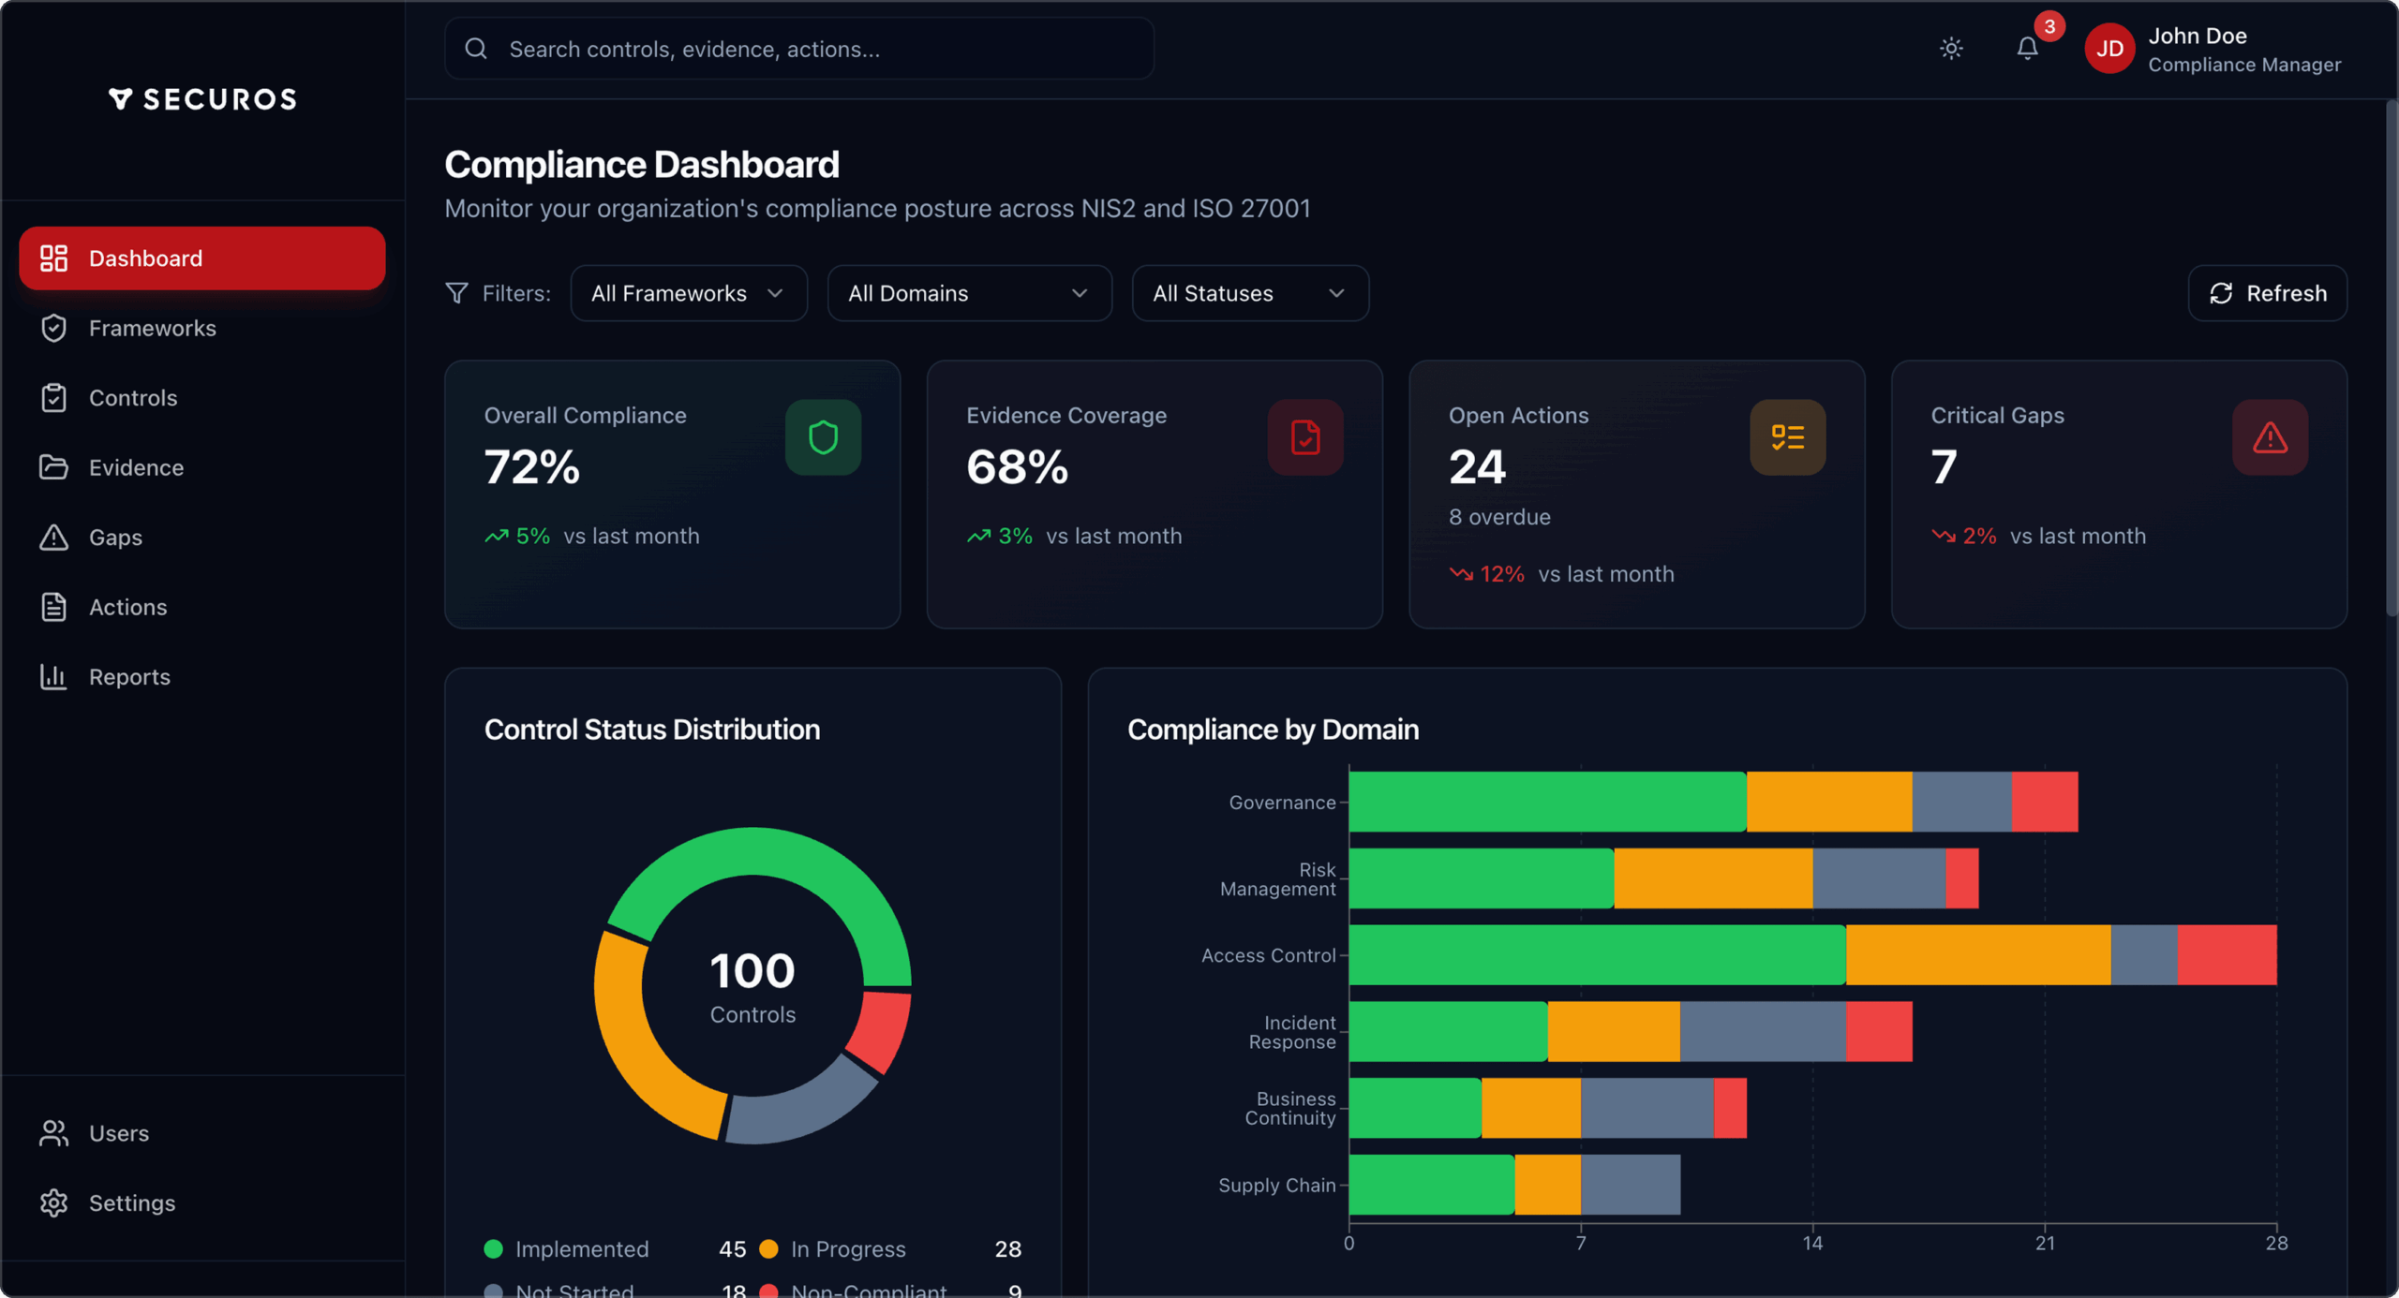Expand the All Statuses filter
Screen dimensions: 2399x1298
tap(1249, 293)
